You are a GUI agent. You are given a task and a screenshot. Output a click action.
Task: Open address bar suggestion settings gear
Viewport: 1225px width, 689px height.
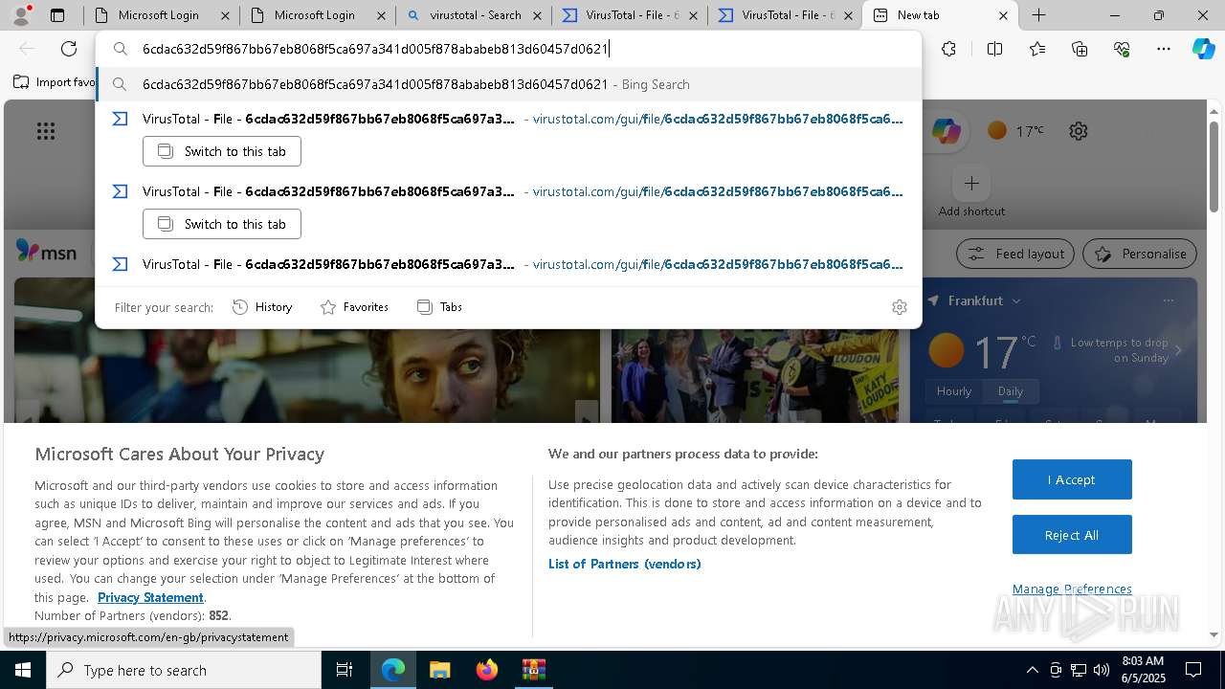[x=900, y=307]
